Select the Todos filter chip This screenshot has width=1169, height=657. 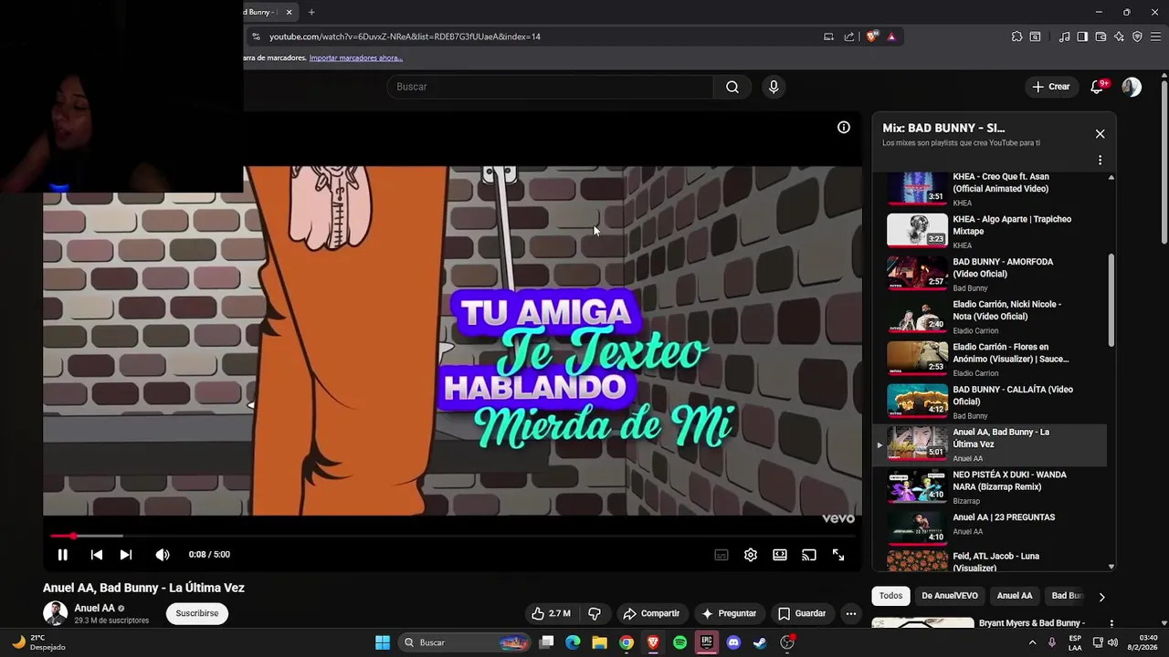(890, 596)
